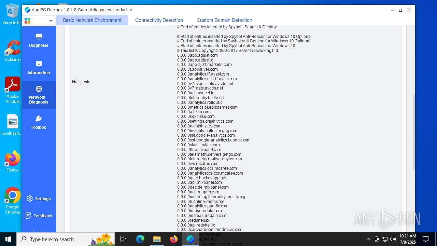Select the Safer-Networking copyright comment line
437x246 pixels.
[x=228, y=51]
